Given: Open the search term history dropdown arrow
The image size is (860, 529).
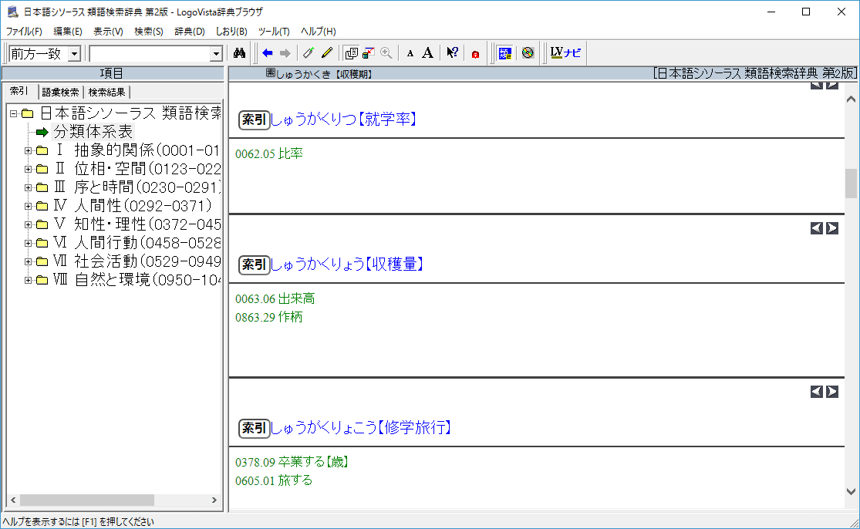Looking at the screenshot, I should (x=216, y=54).
